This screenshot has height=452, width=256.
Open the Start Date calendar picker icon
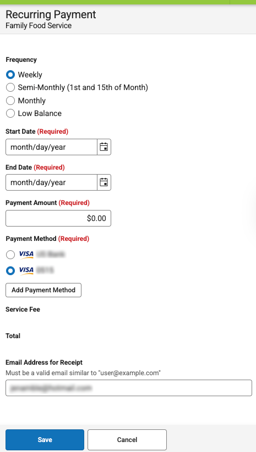104,147
